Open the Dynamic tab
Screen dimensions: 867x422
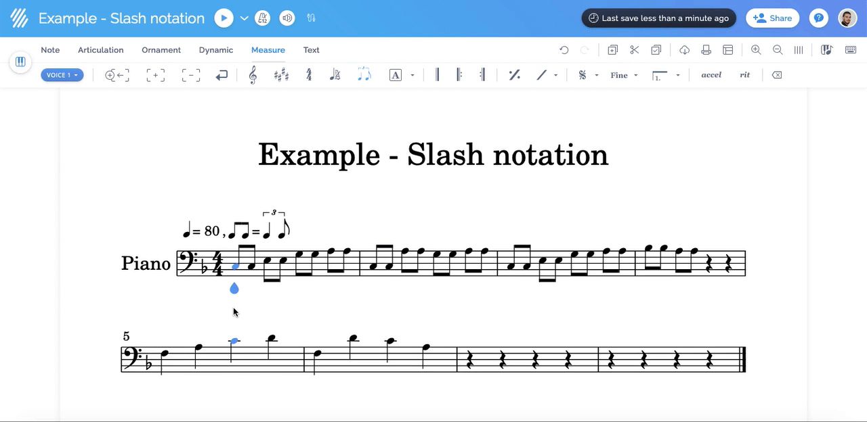point(216,49)
